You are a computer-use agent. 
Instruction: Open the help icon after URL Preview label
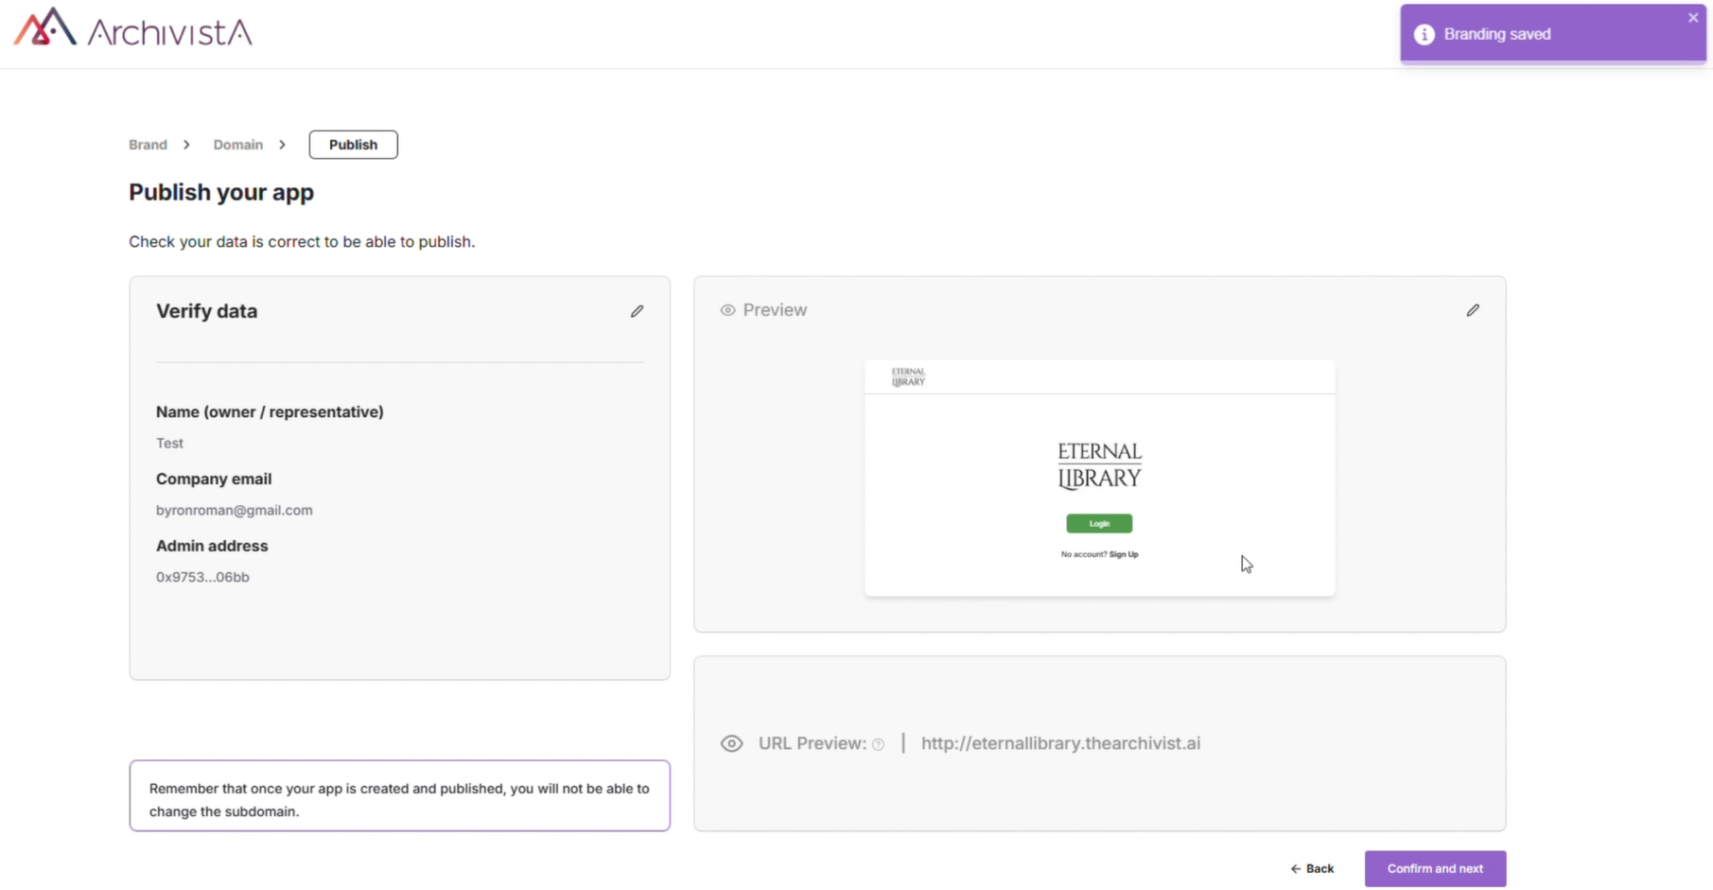coord(878,744)
